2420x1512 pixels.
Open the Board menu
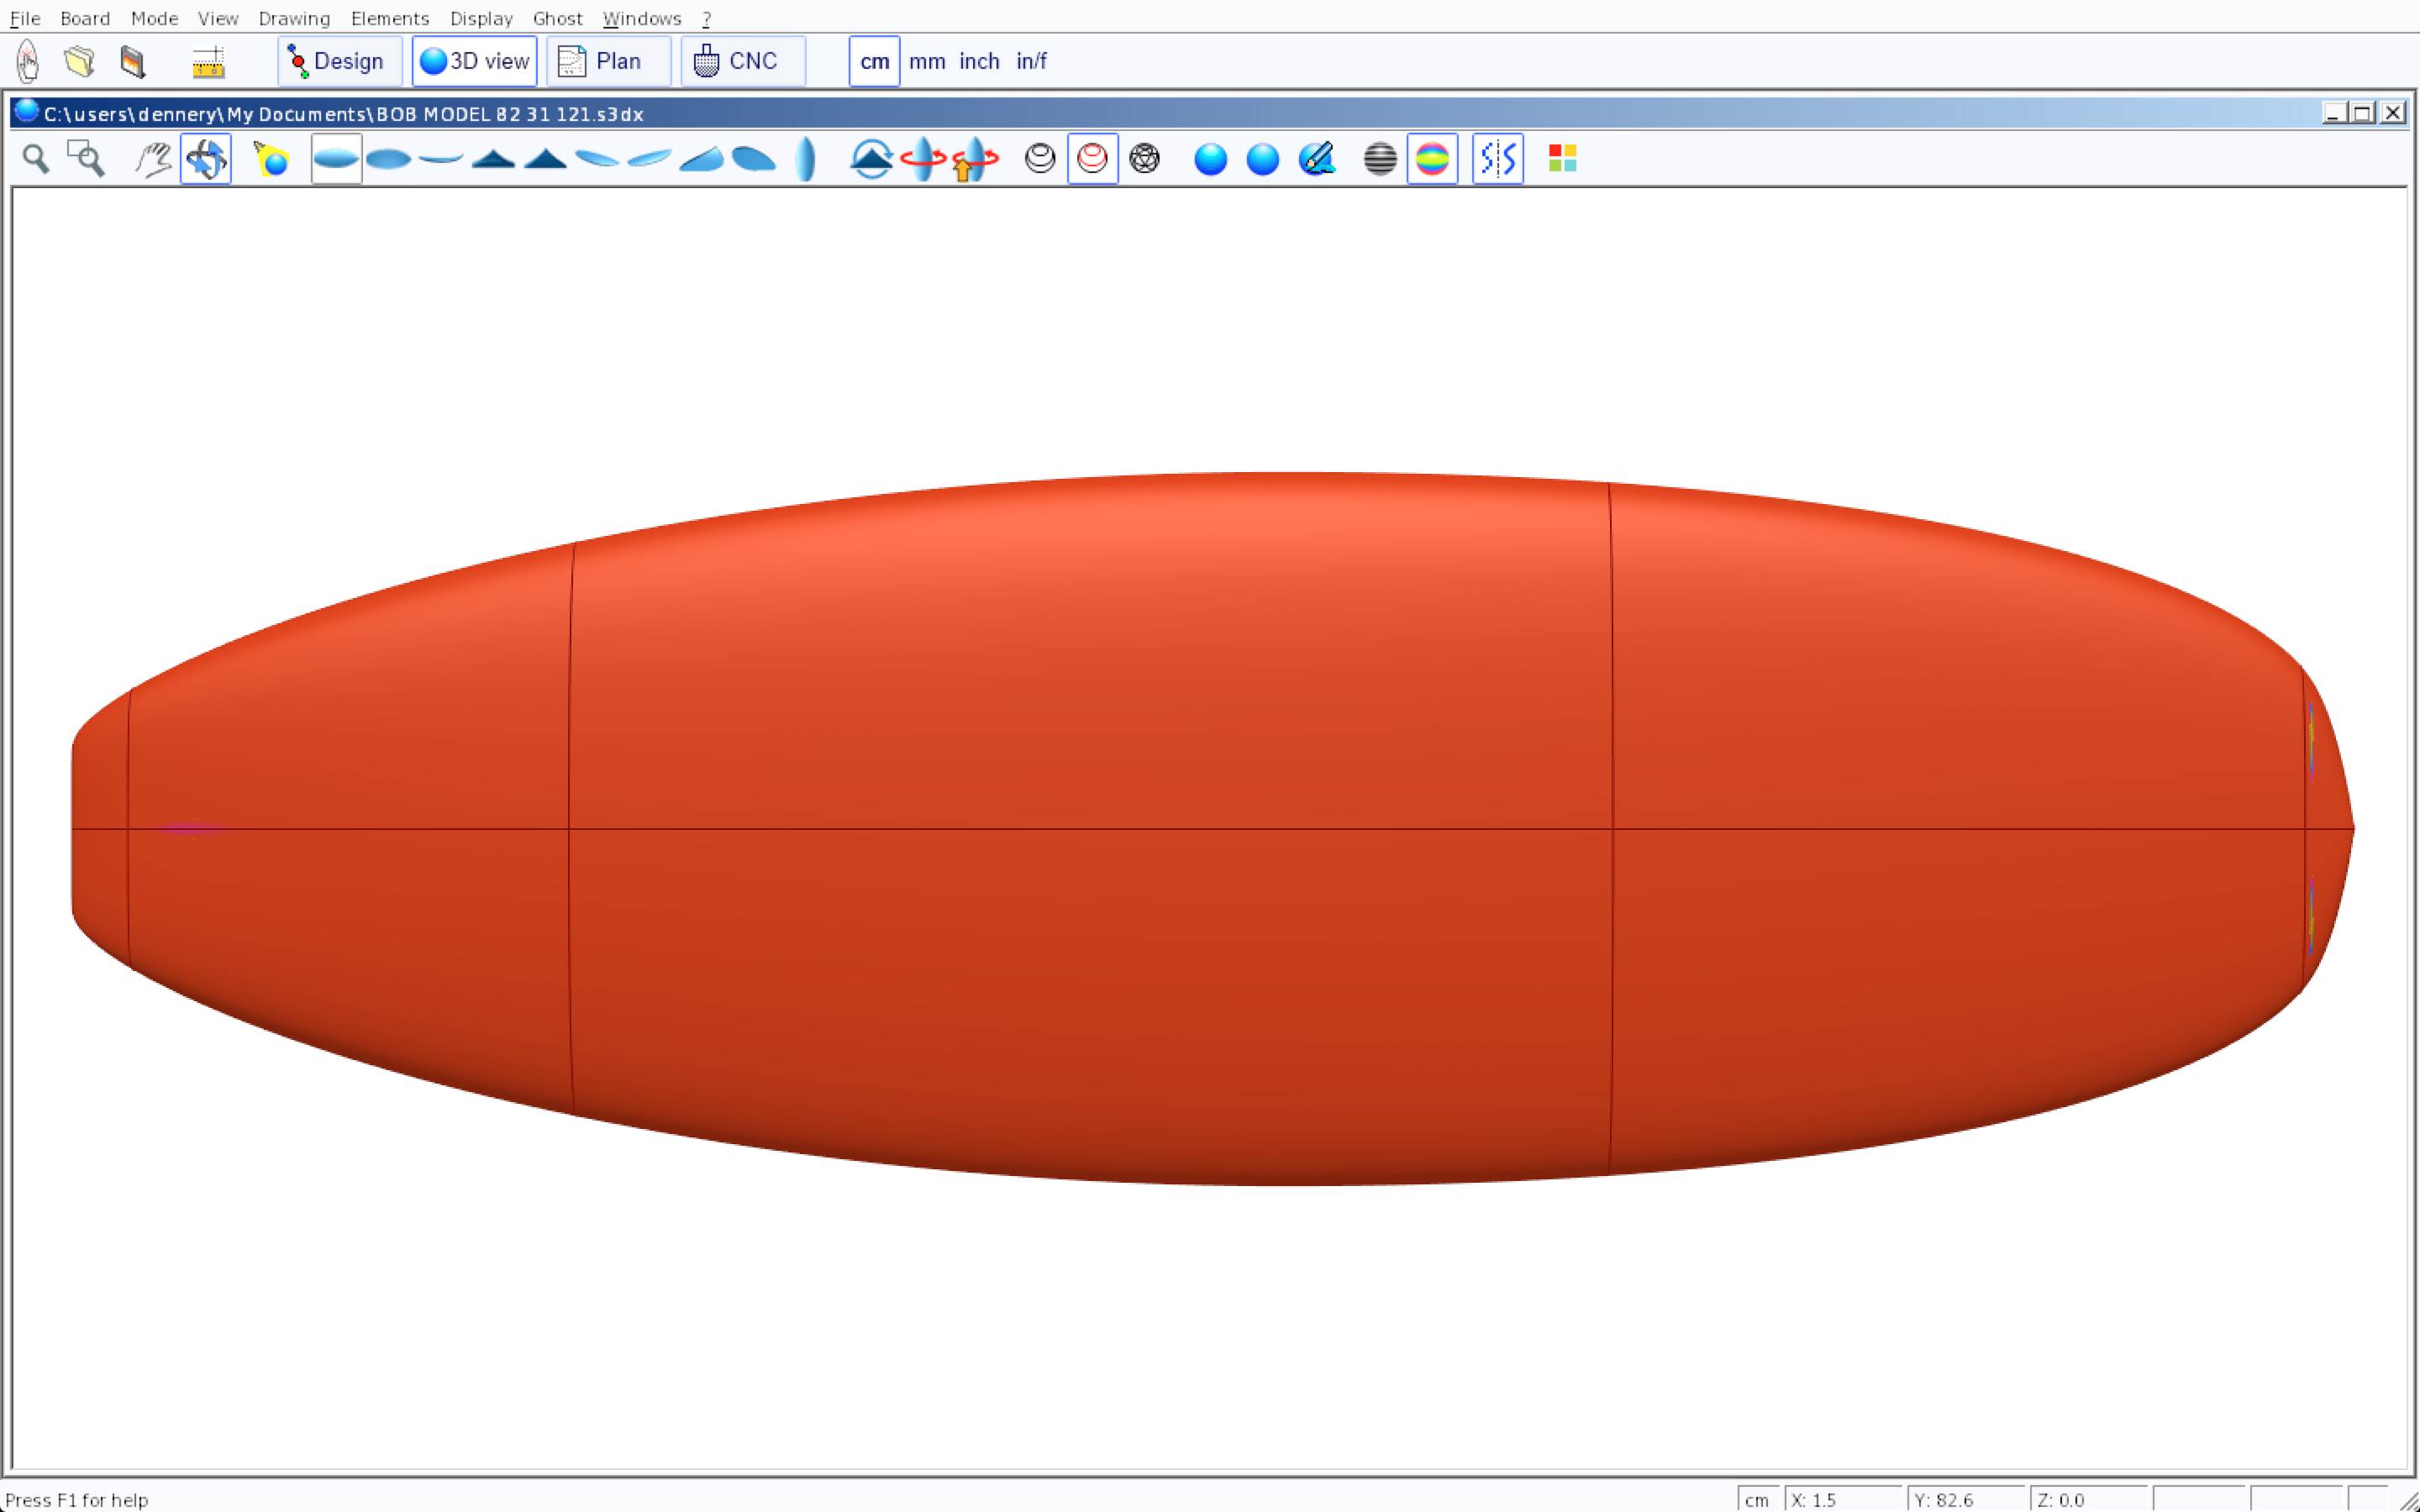(85, 18)
